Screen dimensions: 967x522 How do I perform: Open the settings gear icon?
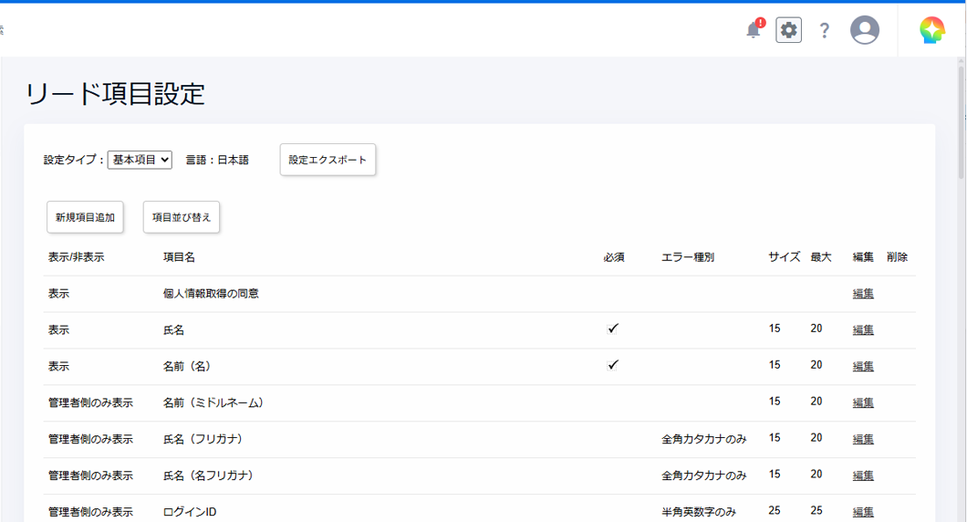click(x=789, y=29)
